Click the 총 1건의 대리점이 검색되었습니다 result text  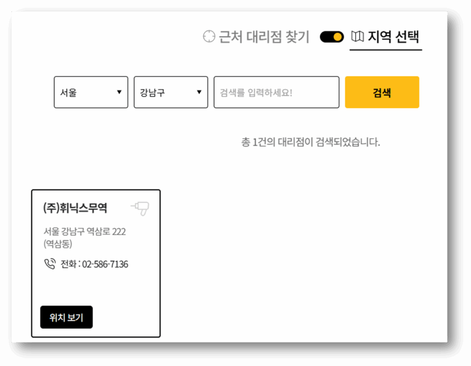[x=310, y=142]
